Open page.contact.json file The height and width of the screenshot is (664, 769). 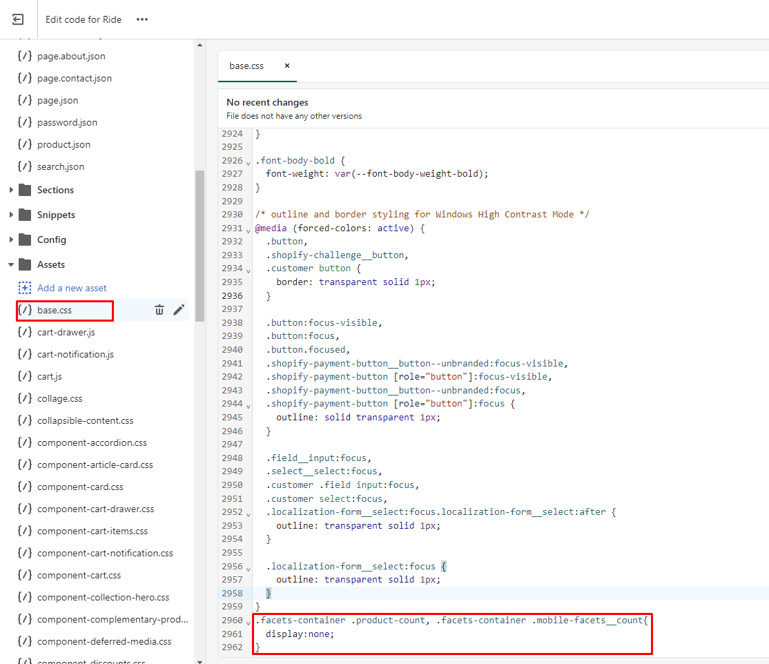[x=75, y=78]
